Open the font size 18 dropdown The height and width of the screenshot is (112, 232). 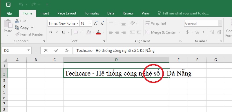point(90,23)
